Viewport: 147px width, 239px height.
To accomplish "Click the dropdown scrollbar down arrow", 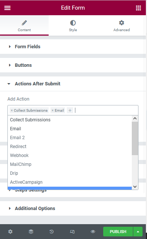I will point(135,186).
